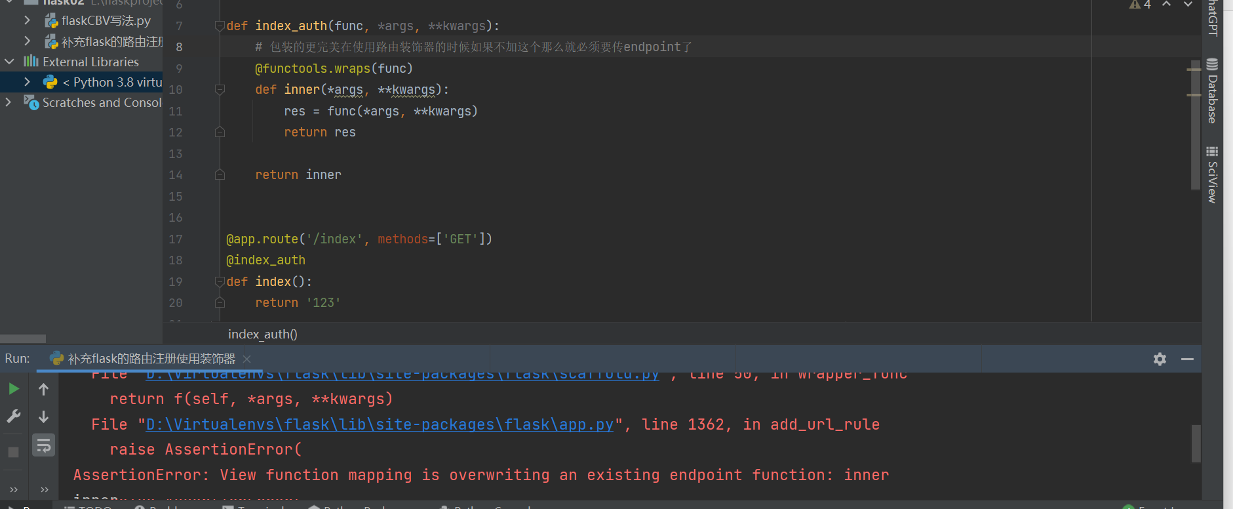Open the SciView tool window

point(1212,174)
